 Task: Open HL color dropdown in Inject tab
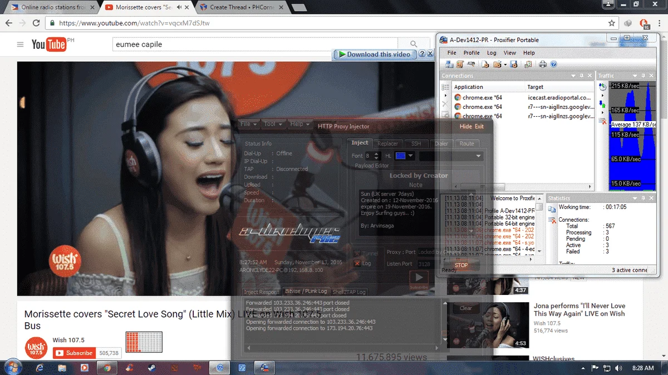pos(412,156)
